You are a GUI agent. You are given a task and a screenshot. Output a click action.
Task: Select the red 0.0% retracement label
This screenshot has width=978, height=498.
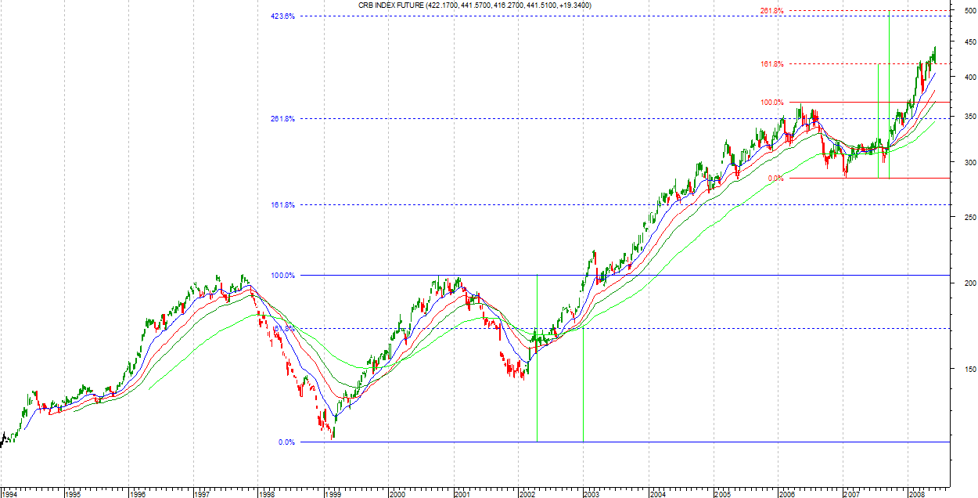[775, 179]
